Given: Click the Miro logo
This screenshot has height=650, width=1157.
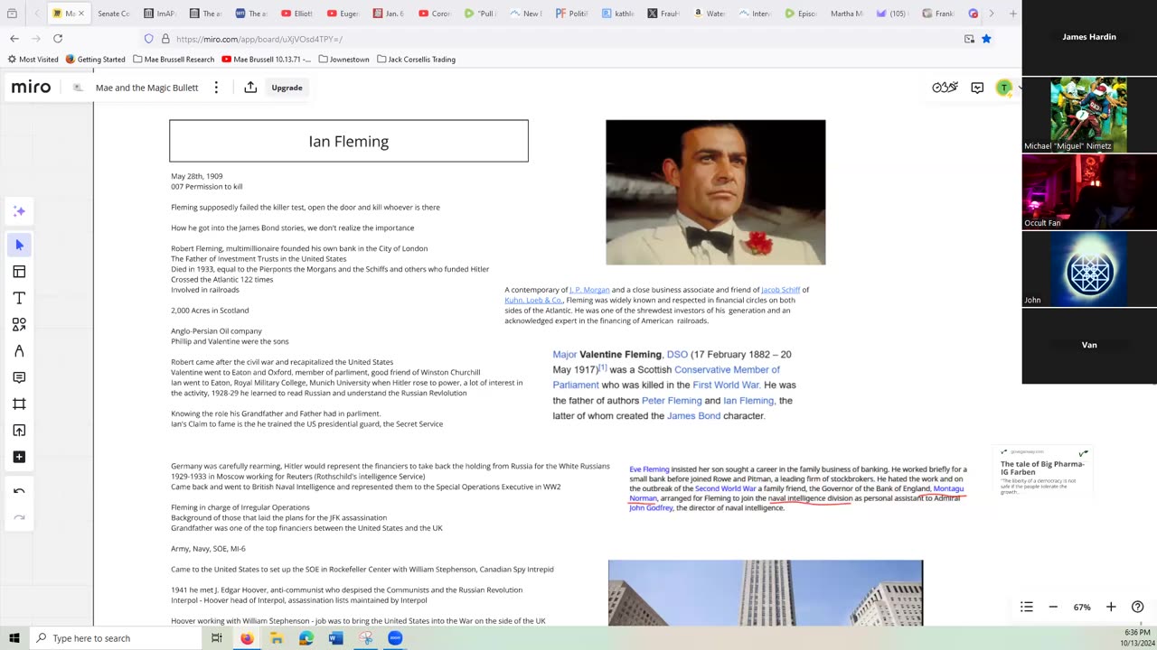Looking at the screenshot, I should [31, 88].
